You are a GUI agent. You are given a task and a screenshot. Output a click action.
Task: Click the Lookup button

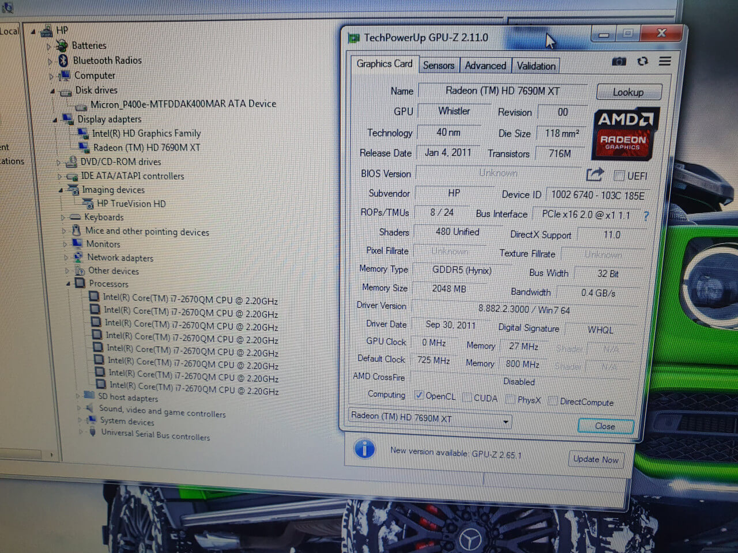click(x=628, y=92)
